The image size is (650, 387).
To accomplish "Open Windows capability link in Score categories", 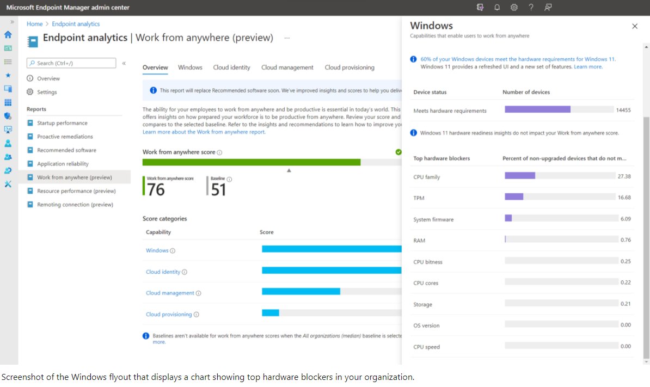I will click(x=157, y=251).
